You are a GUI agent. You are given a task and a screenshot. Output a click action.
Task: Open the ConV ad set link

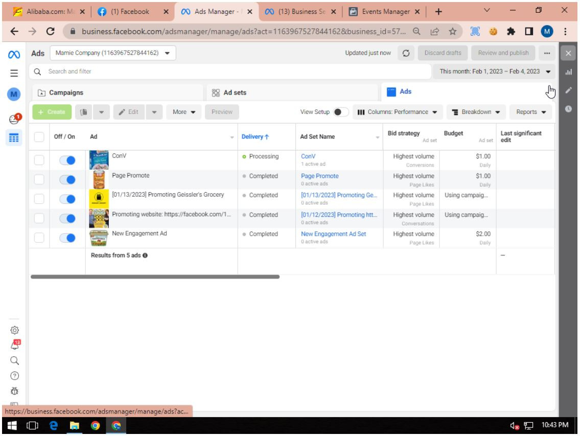tap(308, 156)
